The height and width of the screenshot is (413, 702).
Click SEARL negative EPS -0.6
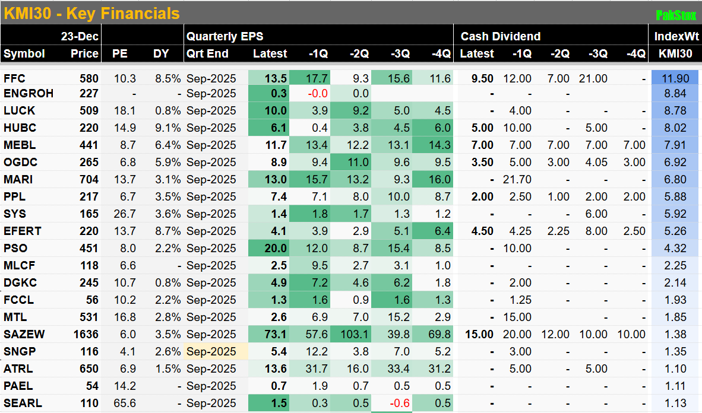pos(399,403)
